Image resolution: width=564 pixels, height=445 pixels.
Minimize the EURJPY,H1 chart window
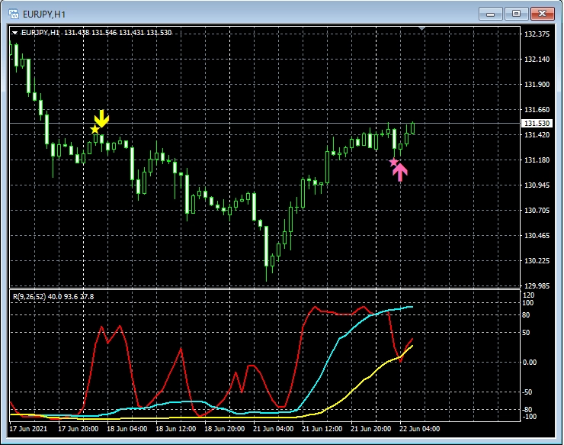492,13
